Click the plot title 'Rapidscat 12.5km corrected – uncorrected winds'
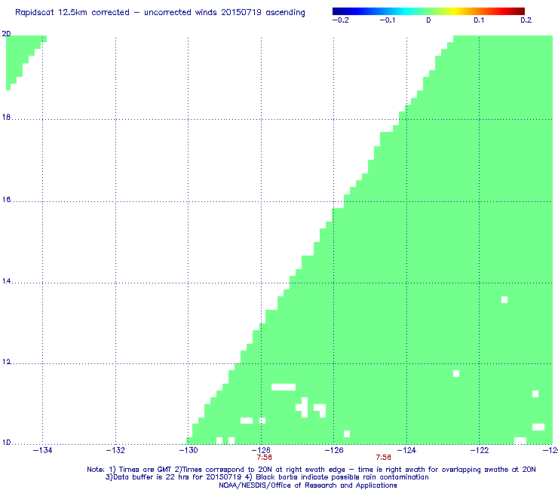This screenshot has width=558, height=490. coord(160,13)
